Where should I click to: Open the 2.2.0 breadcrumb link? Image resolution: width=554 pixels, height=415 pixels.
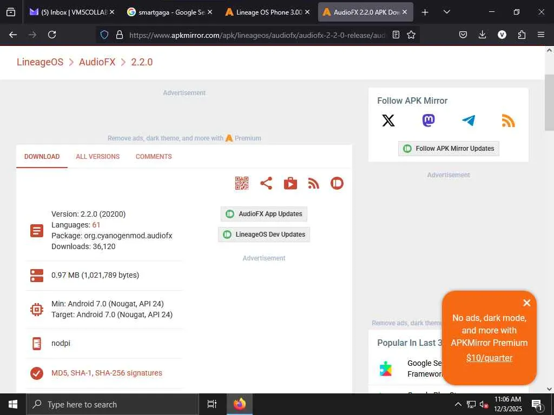142,62
